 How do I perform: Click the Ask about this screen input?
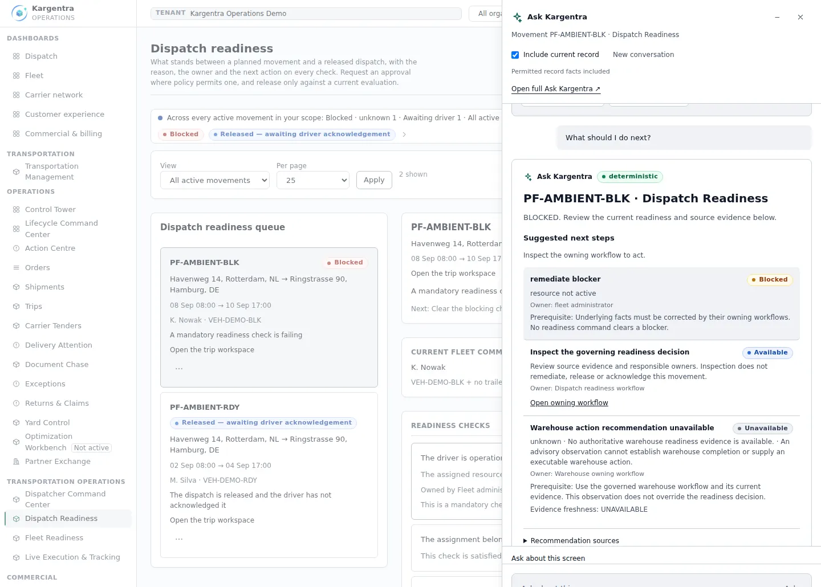click(661, 580)
